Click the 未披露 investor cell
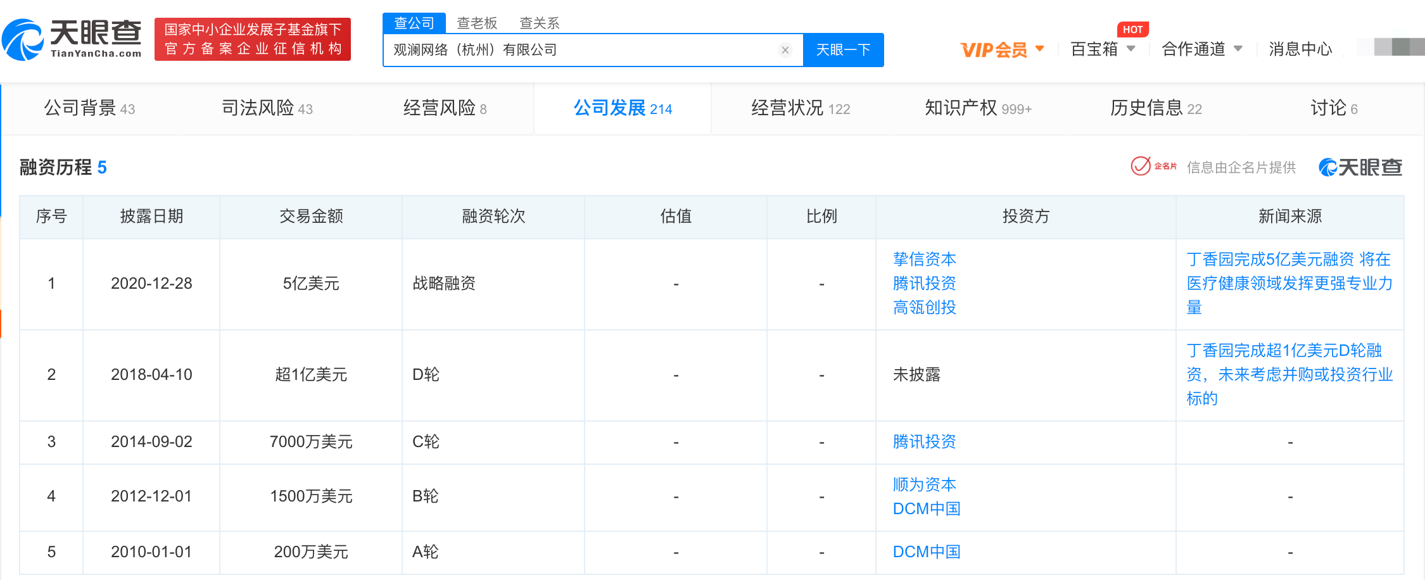The image size is (1425, 580). click(1026, 374)
